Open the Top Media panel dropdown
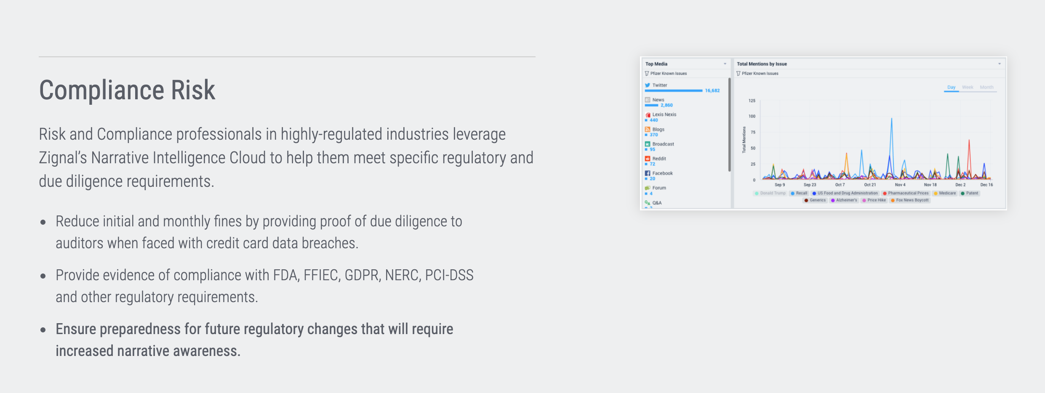 [x=725, y=64]
